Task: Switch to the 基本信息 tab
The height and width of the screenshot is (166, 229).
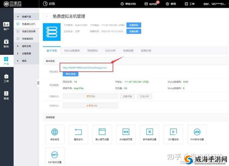Action: (52, 50)
